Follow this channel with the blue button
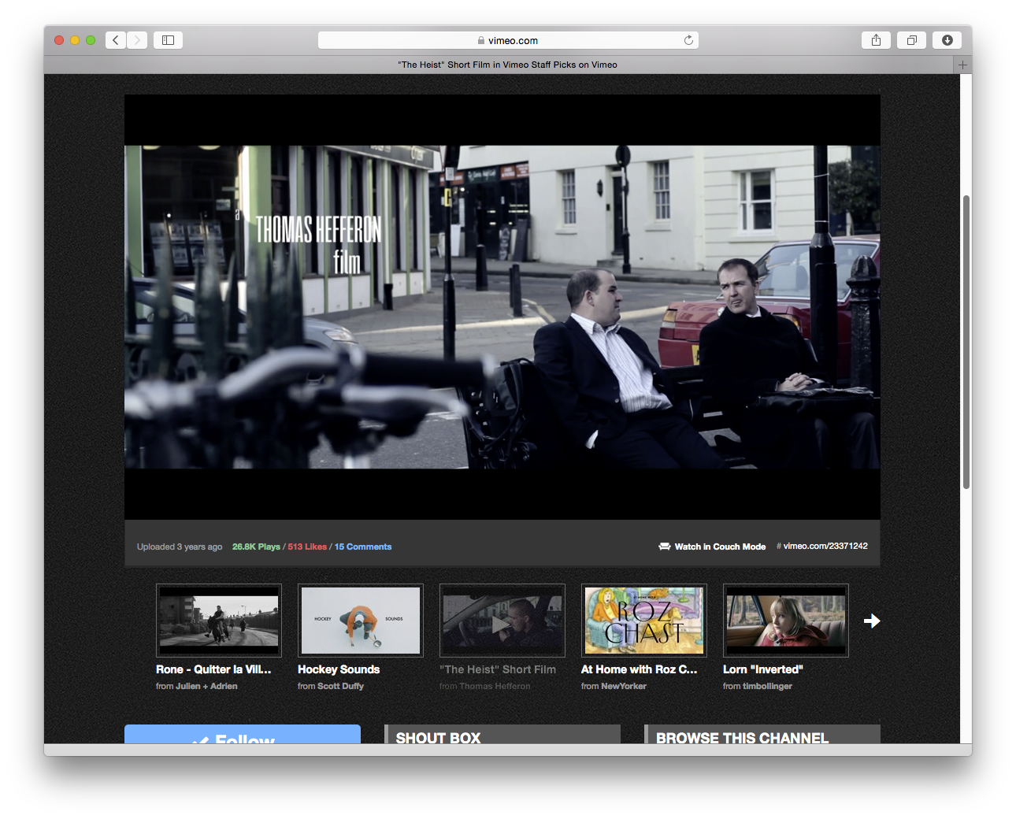Viewport: 1016px width, 819px height. click(243, 734)
